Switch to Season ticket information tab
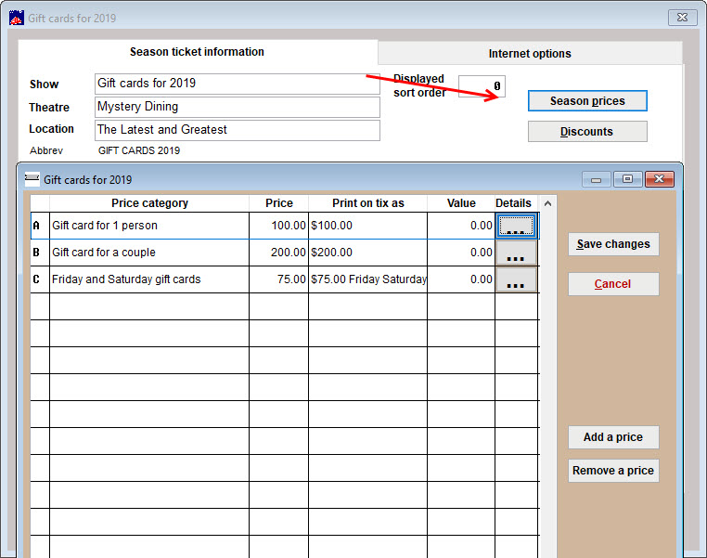The height and width of the screenshot is (558, 707). pos(197,52)
